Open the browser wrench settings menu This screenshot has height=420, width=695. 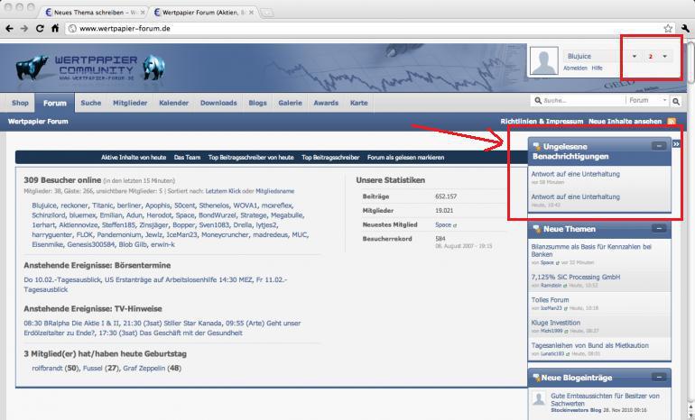coord(685,28)
